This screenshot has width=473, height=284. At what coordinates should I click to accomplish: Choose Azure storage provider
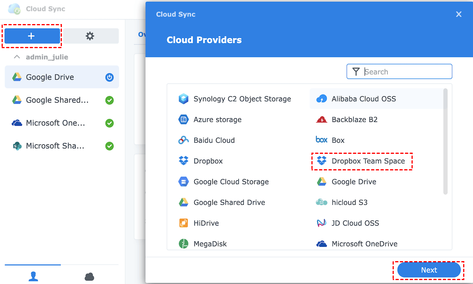click(x=217, y=120)
